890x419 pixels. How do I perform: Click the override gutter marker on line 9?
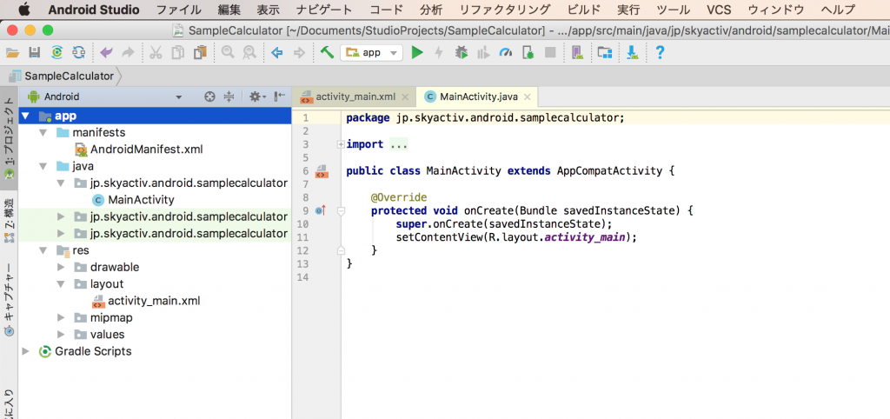320,210
